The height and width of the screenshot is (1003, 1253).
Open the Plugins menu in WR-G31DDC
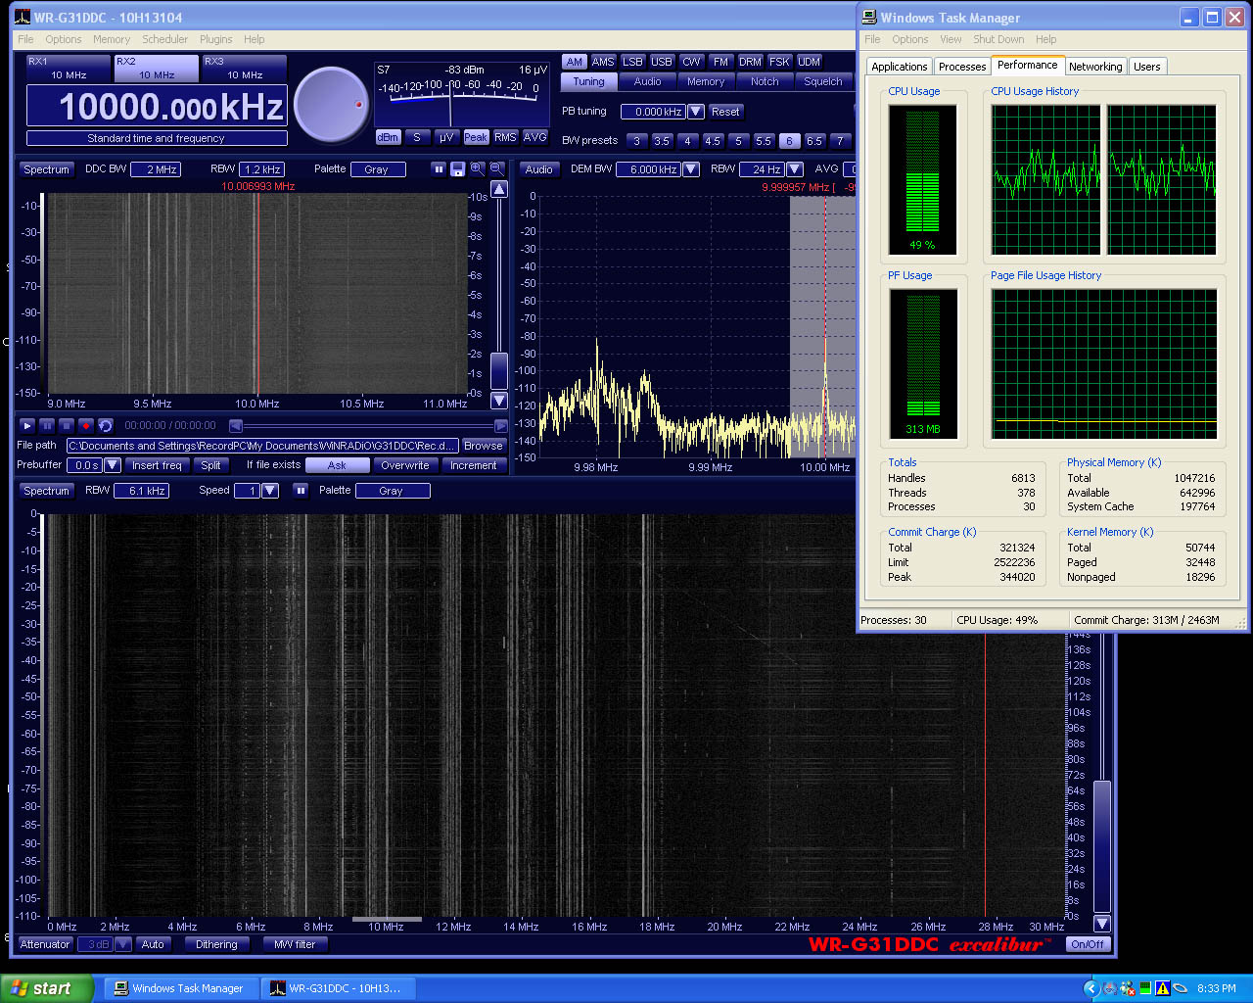pos(216,39)
